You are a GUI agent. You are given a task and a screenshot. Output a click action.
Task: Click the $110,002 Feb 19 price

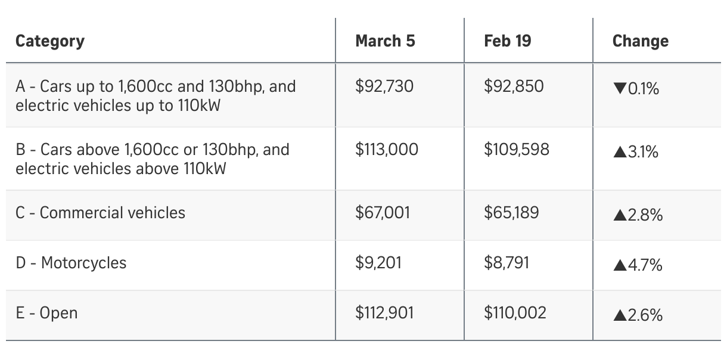pos(515,313)
